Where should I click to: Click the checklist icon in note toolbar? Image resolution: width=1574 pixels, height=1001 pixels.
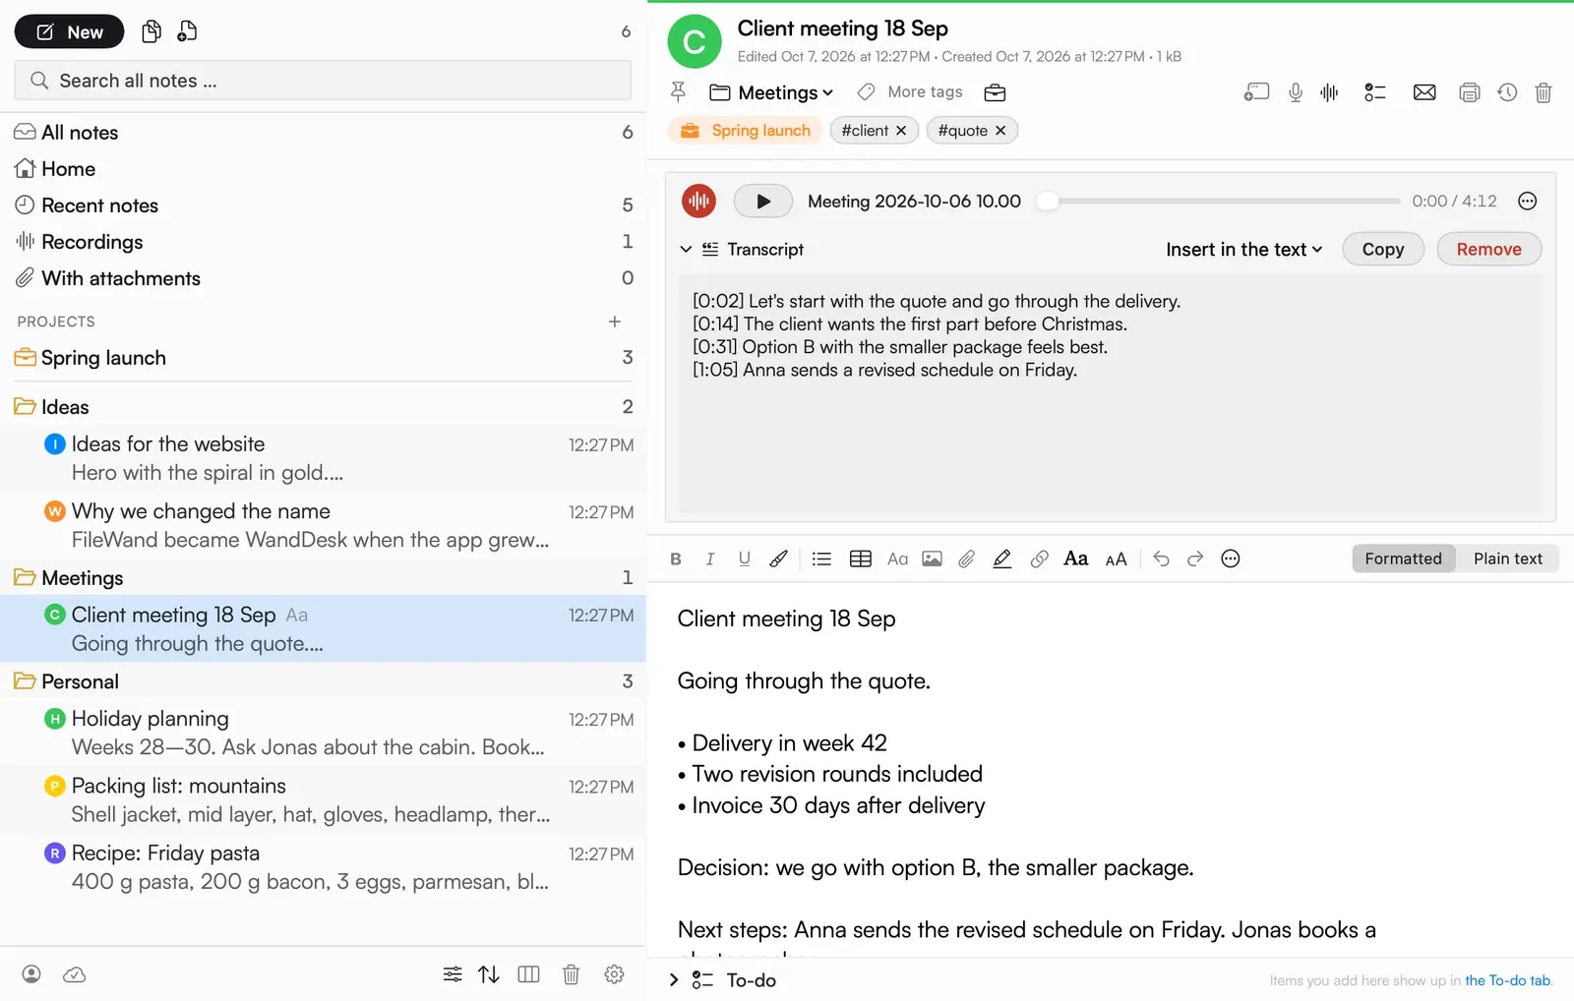coord(1375,92)
